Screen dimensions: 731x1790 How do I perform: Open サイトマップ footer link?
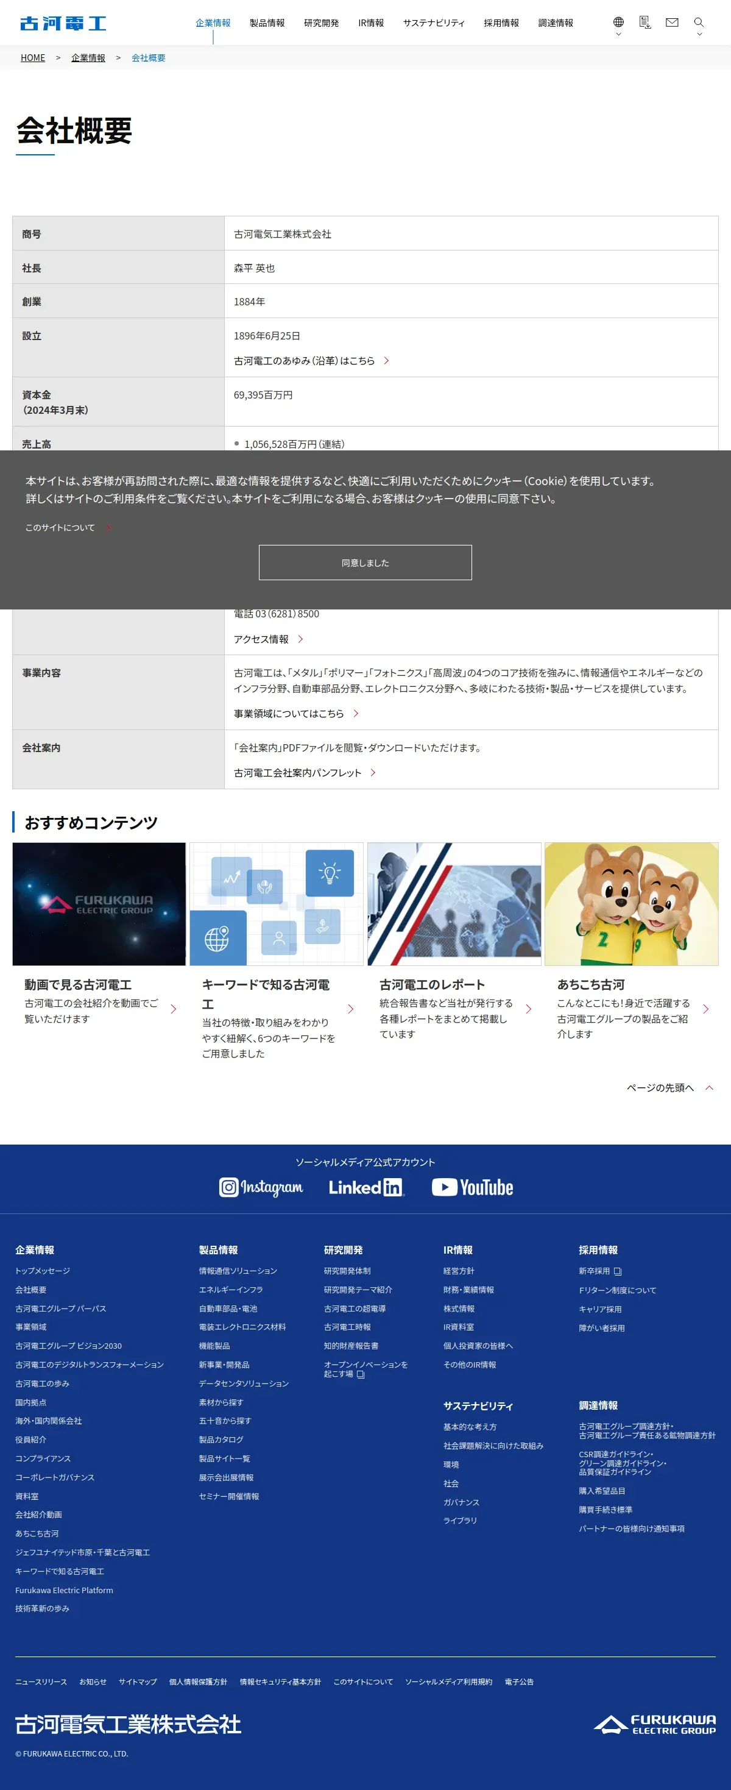point(138,1682)
